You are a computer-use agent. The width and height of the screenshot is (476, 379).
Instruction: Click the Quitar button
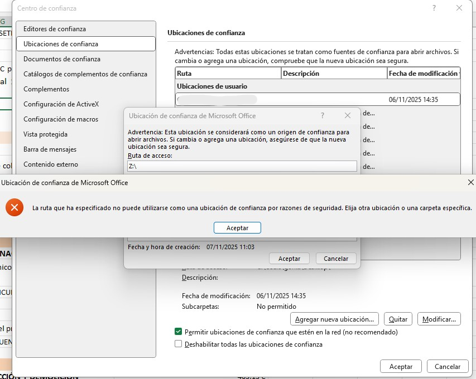click(x=398, y=319)
